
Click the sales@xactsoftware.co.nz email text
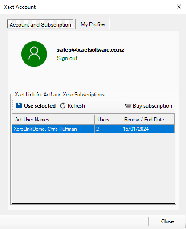point(90,50)
